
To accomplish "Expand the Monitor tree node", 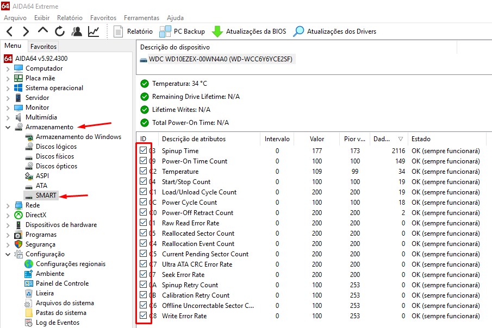I will 8,108.
